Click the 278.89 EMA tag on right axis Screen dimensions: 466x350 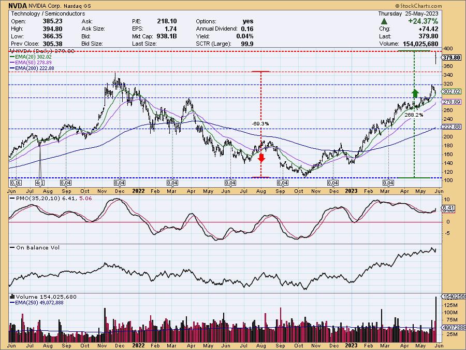point(452,102)
